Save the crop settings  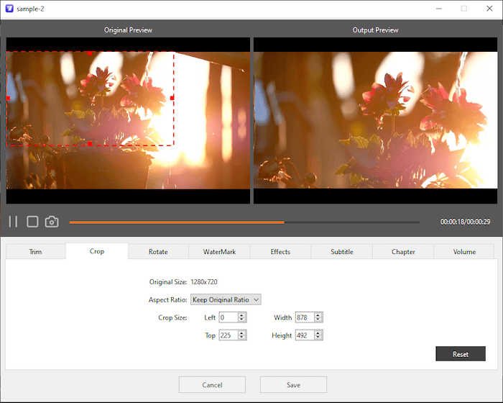(293, 385)
